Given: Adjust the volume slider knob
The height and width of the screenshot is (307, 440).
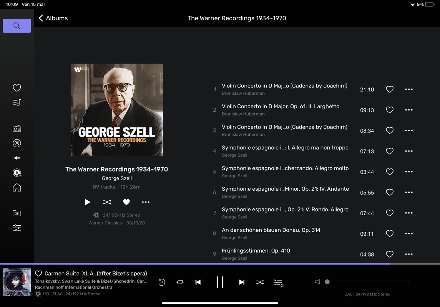Looking at the screenshot, I should 327,282.
